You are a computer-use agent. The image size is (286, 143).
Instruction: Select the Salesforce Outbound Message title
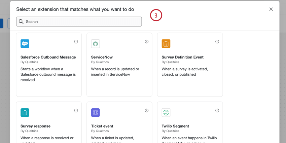click(48, 57)
